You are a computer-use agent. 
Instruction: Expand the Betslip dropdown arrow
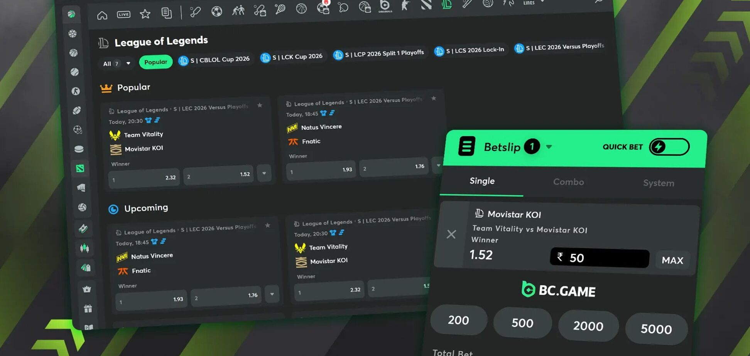(x=549, y=147)
